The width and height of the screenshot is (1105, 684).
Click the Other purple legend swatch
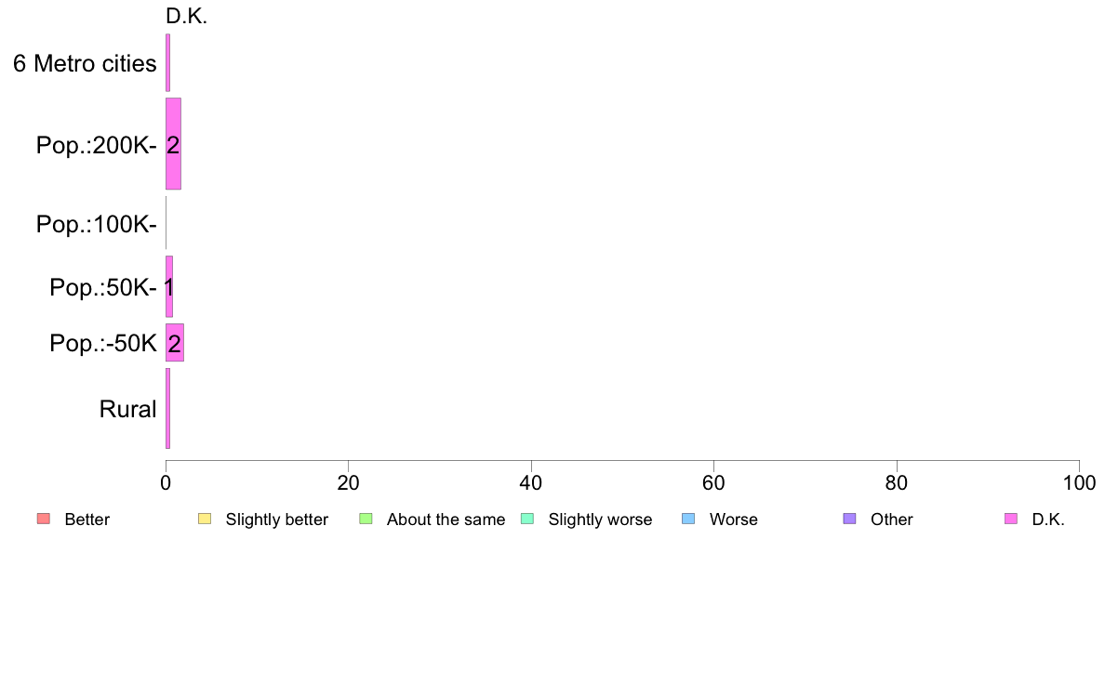(850, 520)
